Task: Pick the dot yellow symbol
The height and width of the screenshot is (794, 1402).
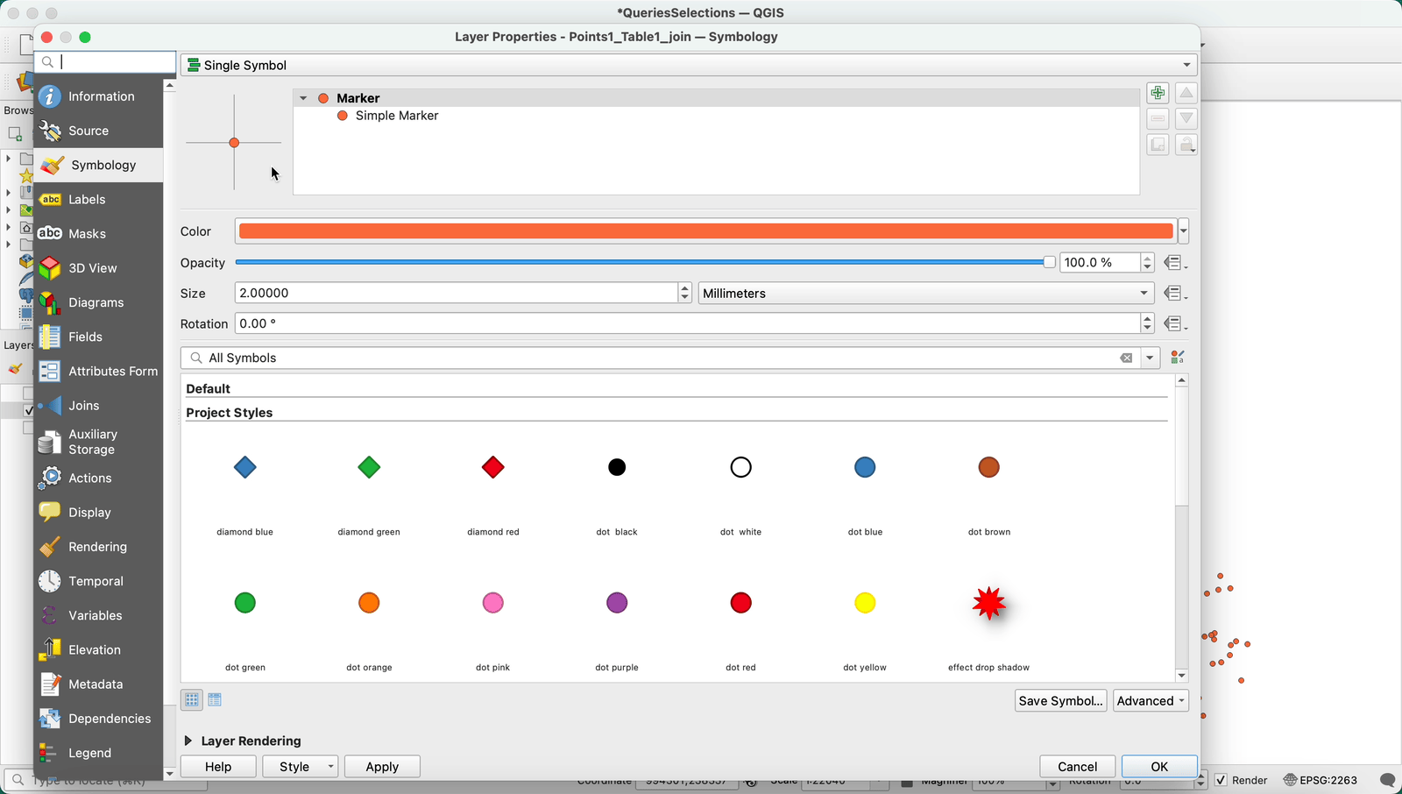Action: (x=865, y=603)
